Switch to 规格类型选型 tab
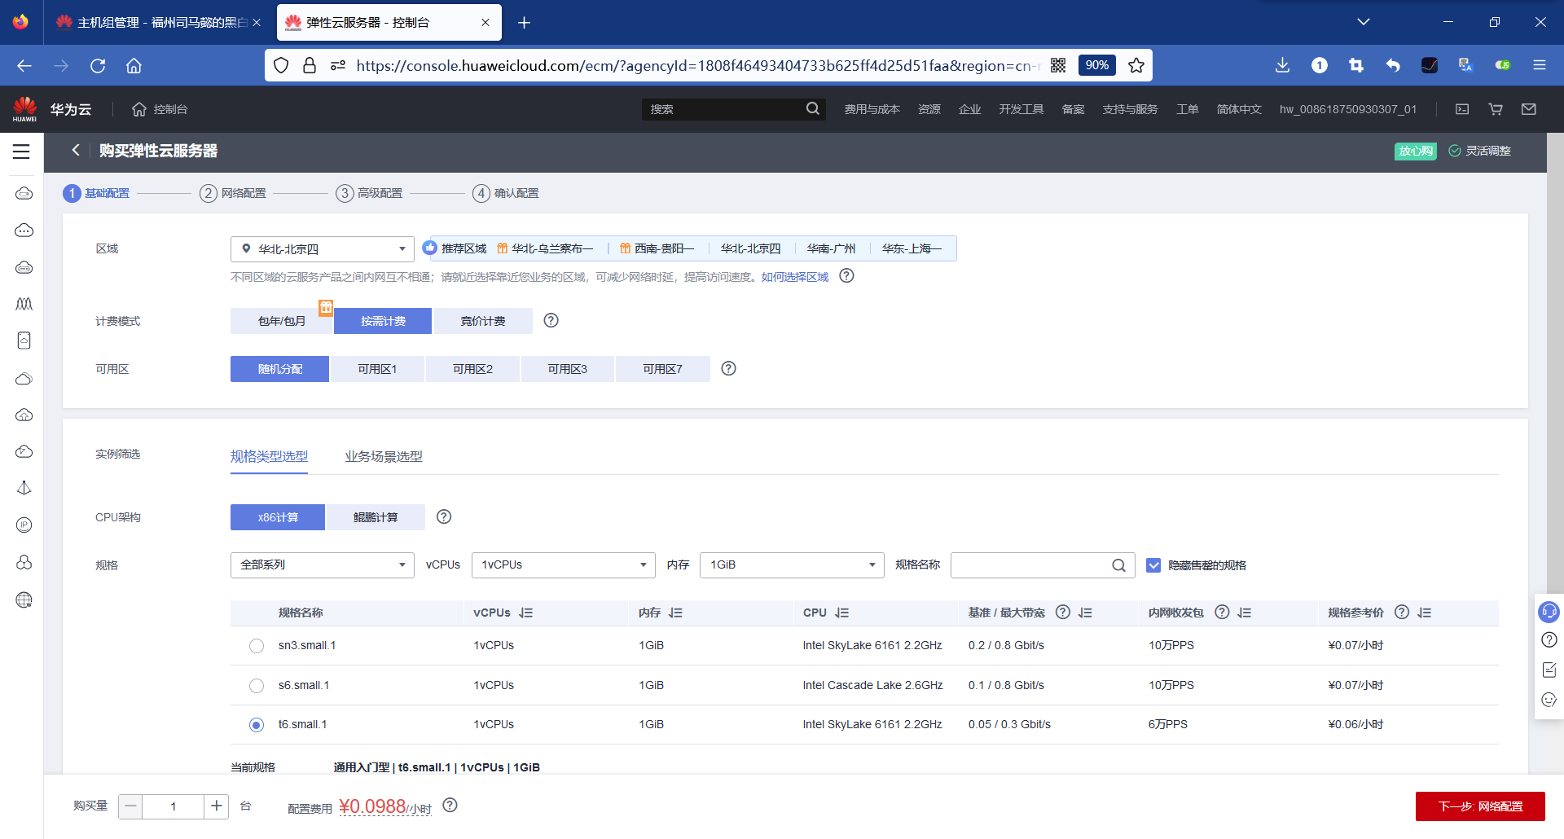Screen dimensions: 1564x839 tap(269, 456)
